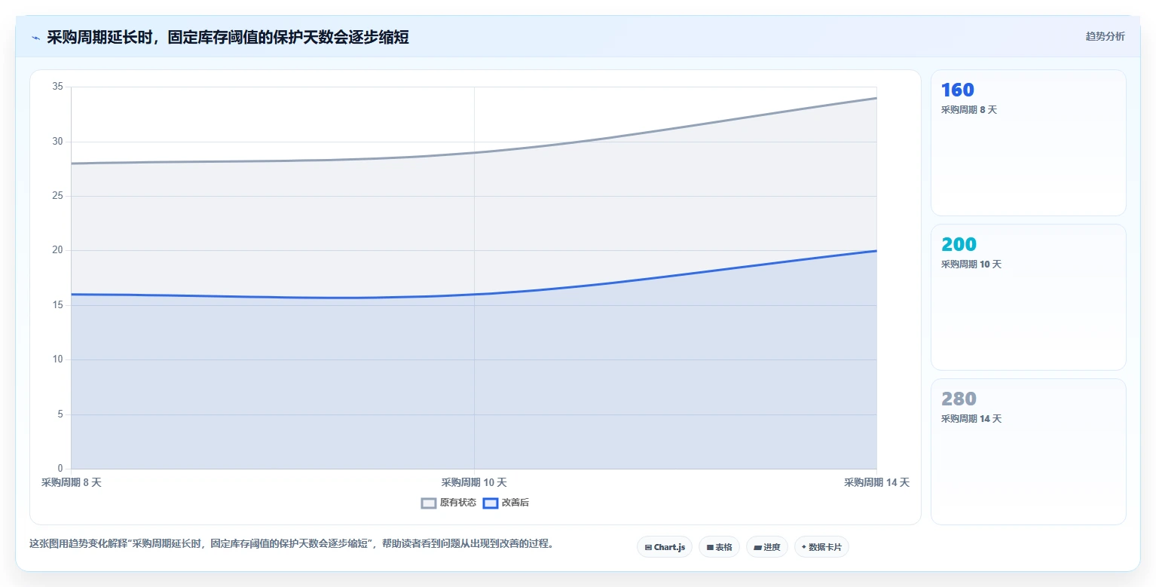Click the y-axis value 25
This screenshot has height=587, width=1156.
58,196
